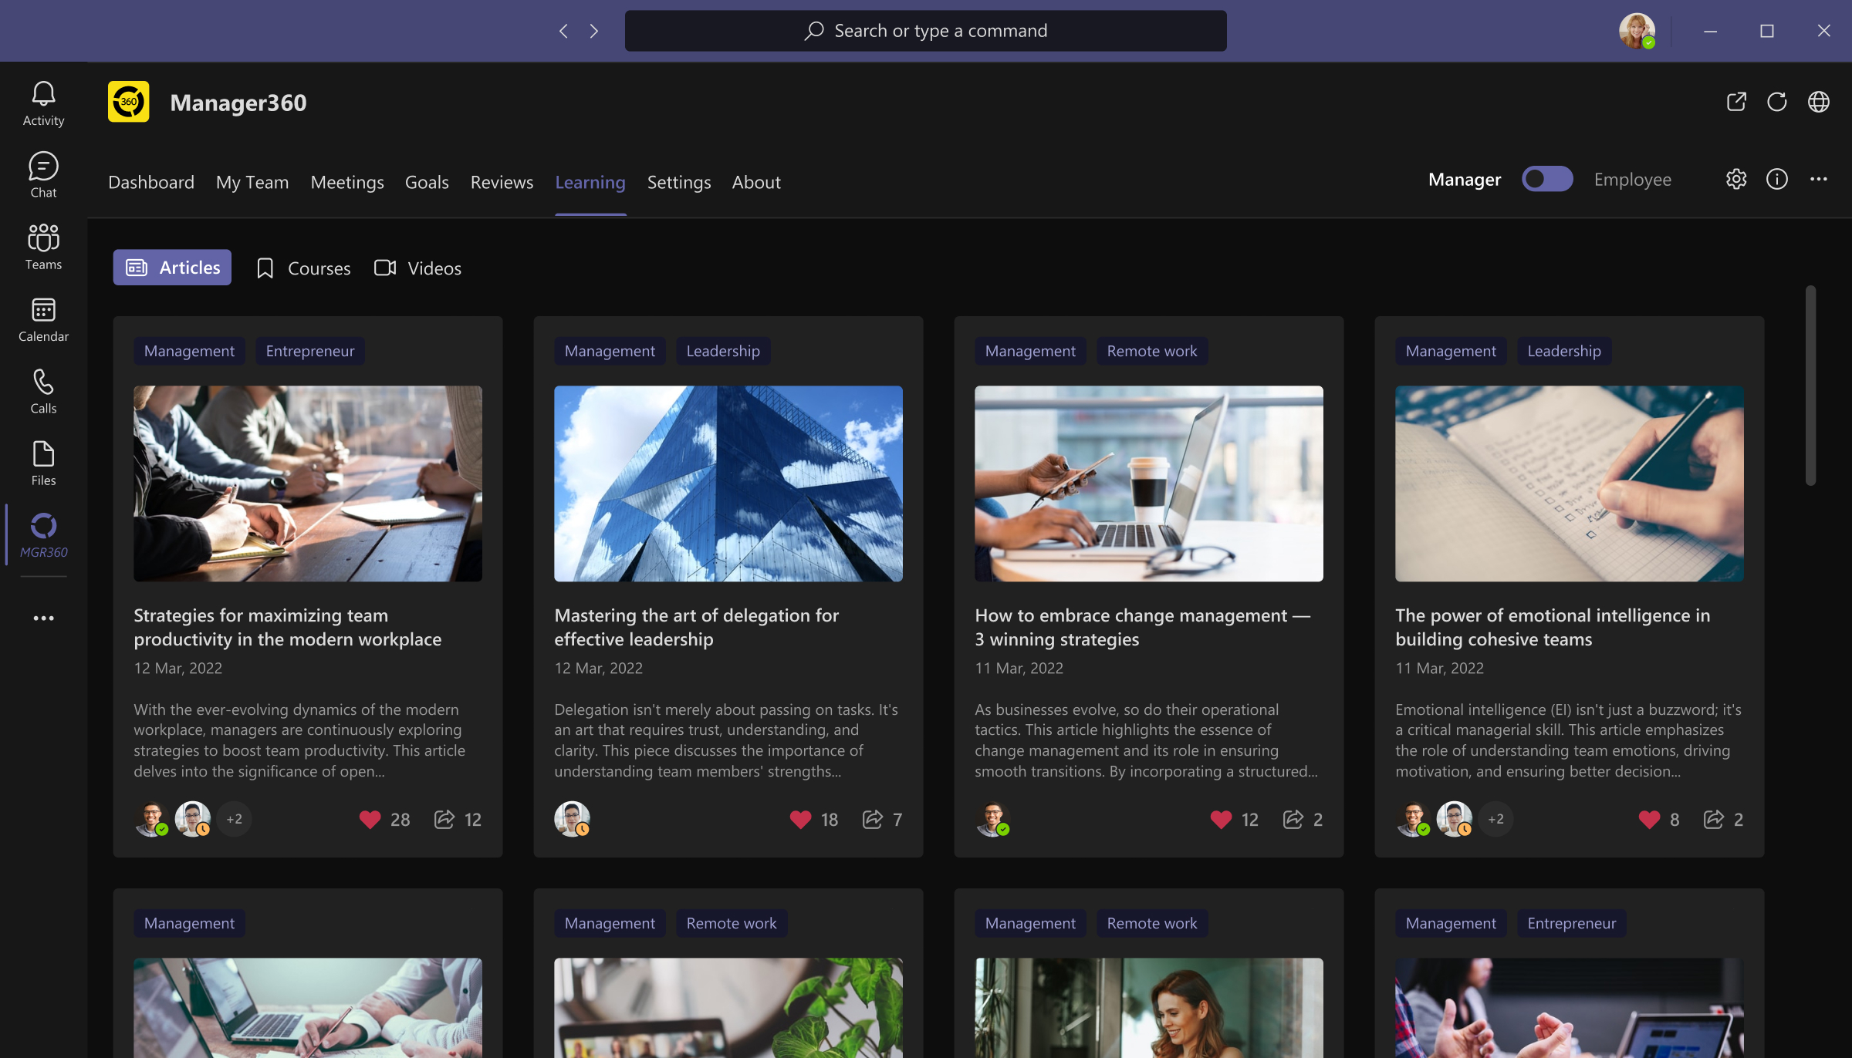Toggle the Manager/Employee switch
The width and height of the screenshot is (1852, 1058).
(1547, 179)
